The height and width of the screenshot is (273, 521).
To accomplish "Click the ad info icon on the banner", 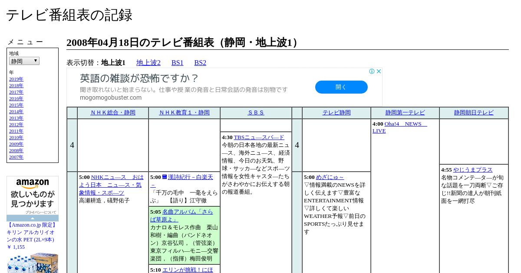I will point(372,71).
